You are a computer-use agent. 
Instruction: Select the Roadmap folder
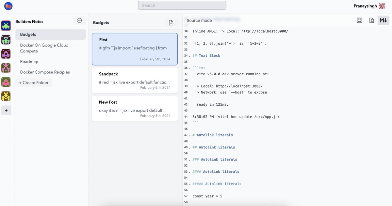(x=51, y=62)
